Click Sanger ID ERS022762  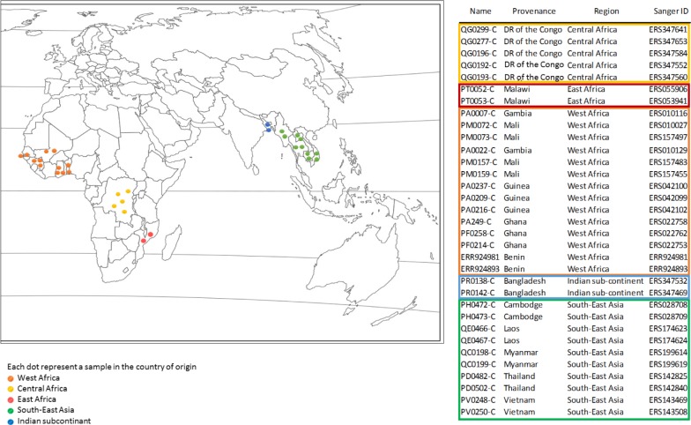click(668, 233)
